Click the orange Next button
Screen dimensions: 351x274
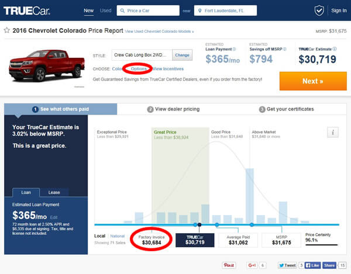point(313,81)
